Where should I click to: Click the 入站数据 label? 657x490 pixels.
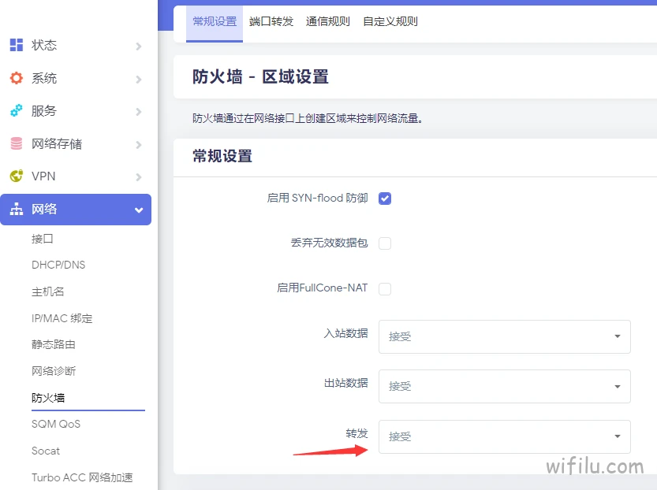pos(345,333)
